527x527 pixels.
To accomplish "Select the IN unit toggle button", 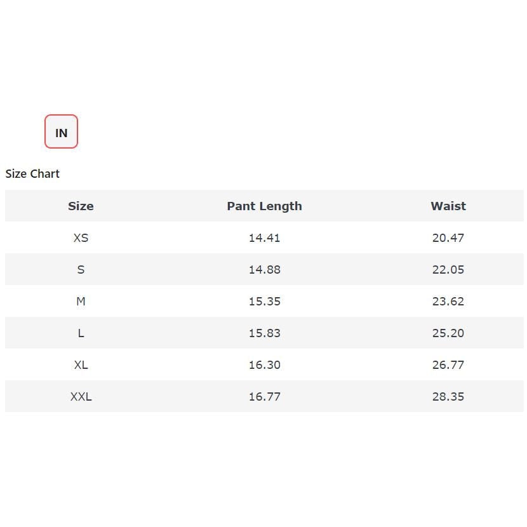I will coord(61,132).
